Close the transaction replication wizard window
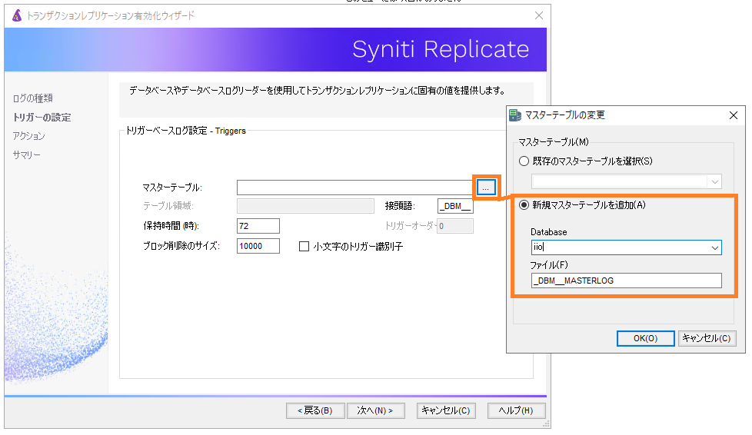 (538, 16)
